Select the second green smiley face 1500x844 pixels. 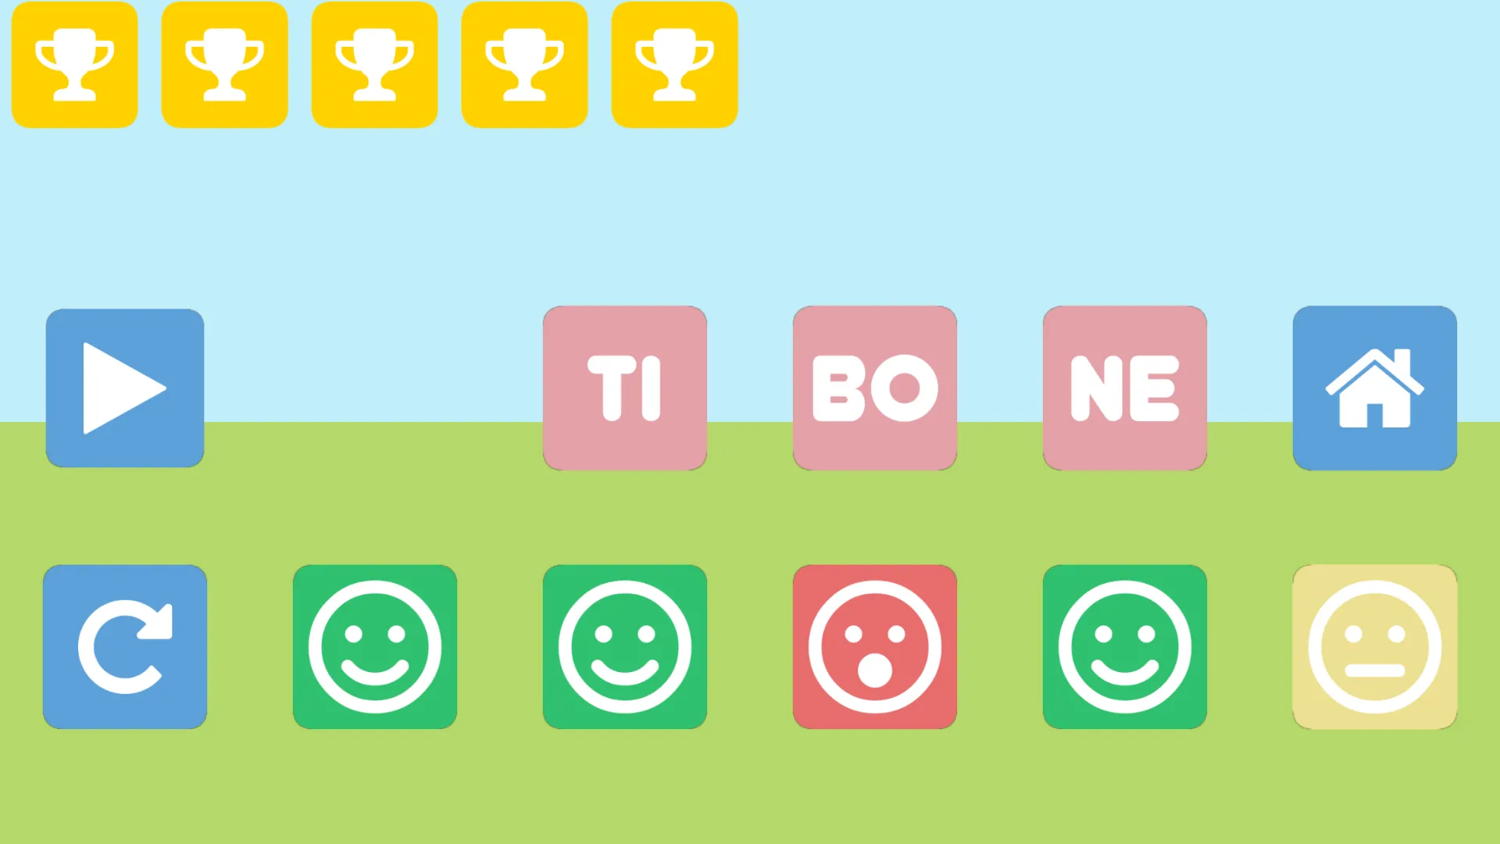[x=625, y=647]
